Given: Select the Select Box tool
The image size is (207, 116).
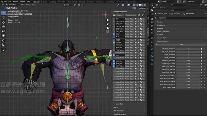Looking at the screenshot, I should [x=4, y=13].
